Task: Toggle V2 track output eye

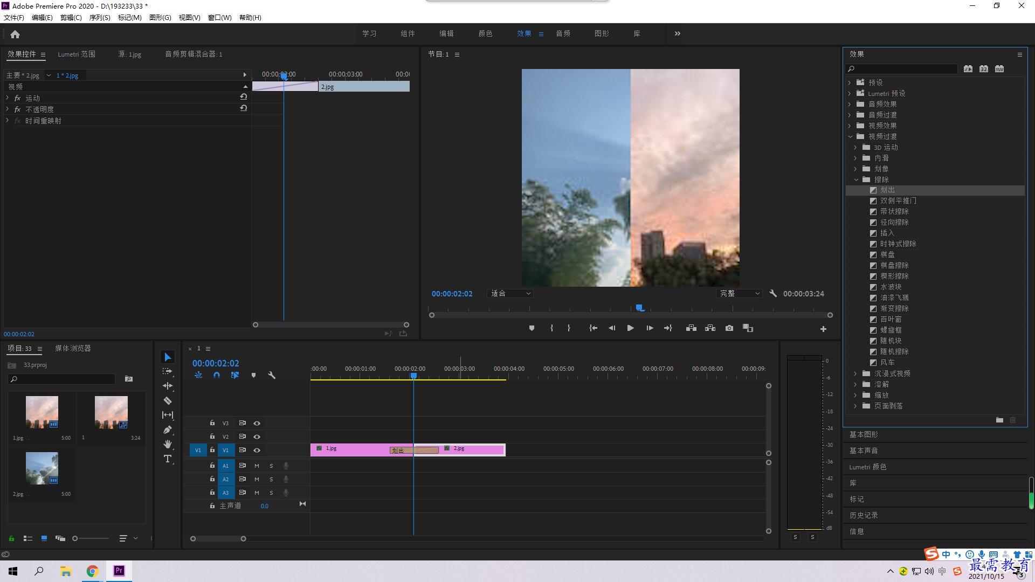Action: [x=257, y=436]
